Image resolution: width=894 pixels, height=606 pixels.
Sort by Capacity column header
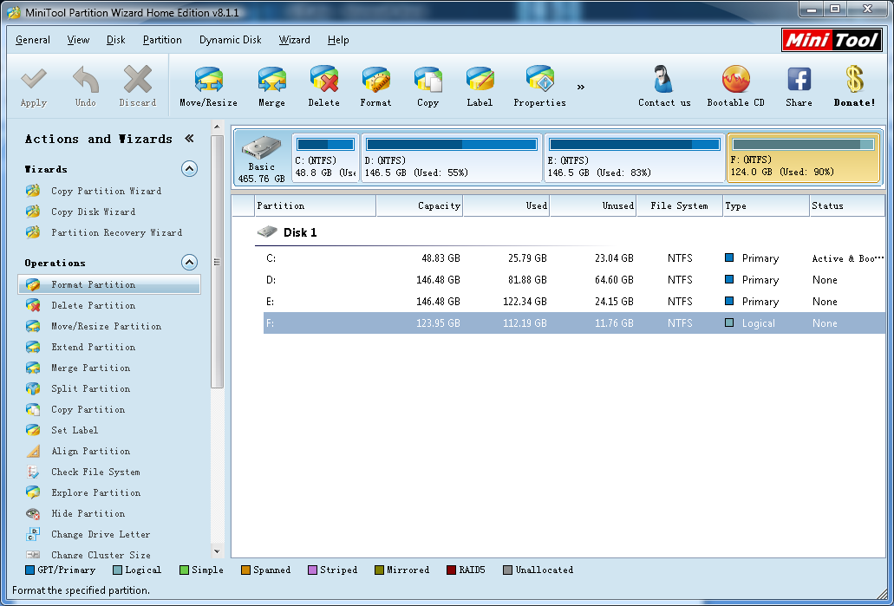point(420,205)
